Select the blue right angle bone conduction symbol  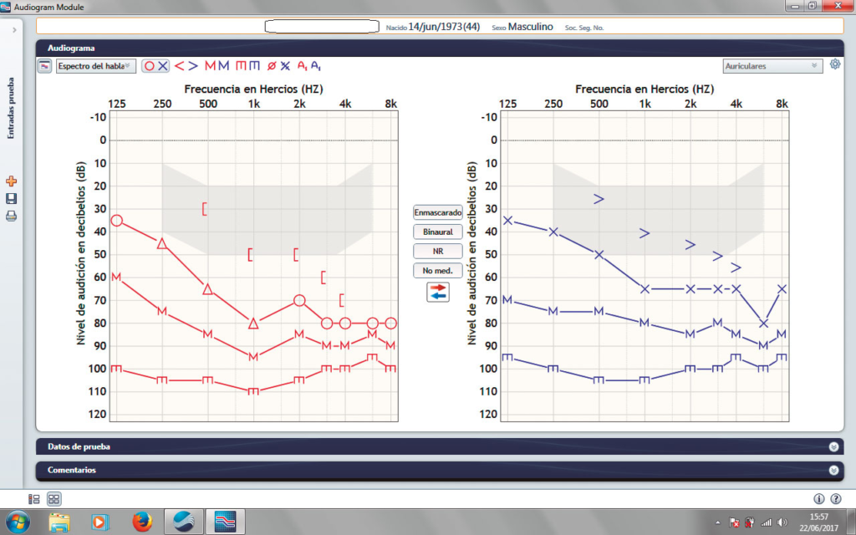(x=193, y=66)
